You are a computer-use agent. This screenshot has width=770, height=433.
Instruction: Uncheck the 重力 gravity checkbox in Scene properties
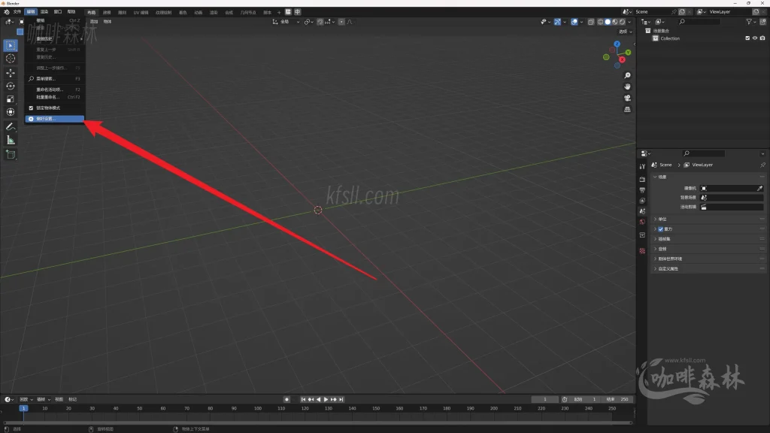660,229
